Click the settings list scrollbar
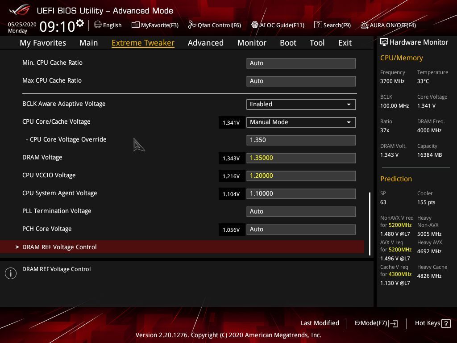 (370, 224)
